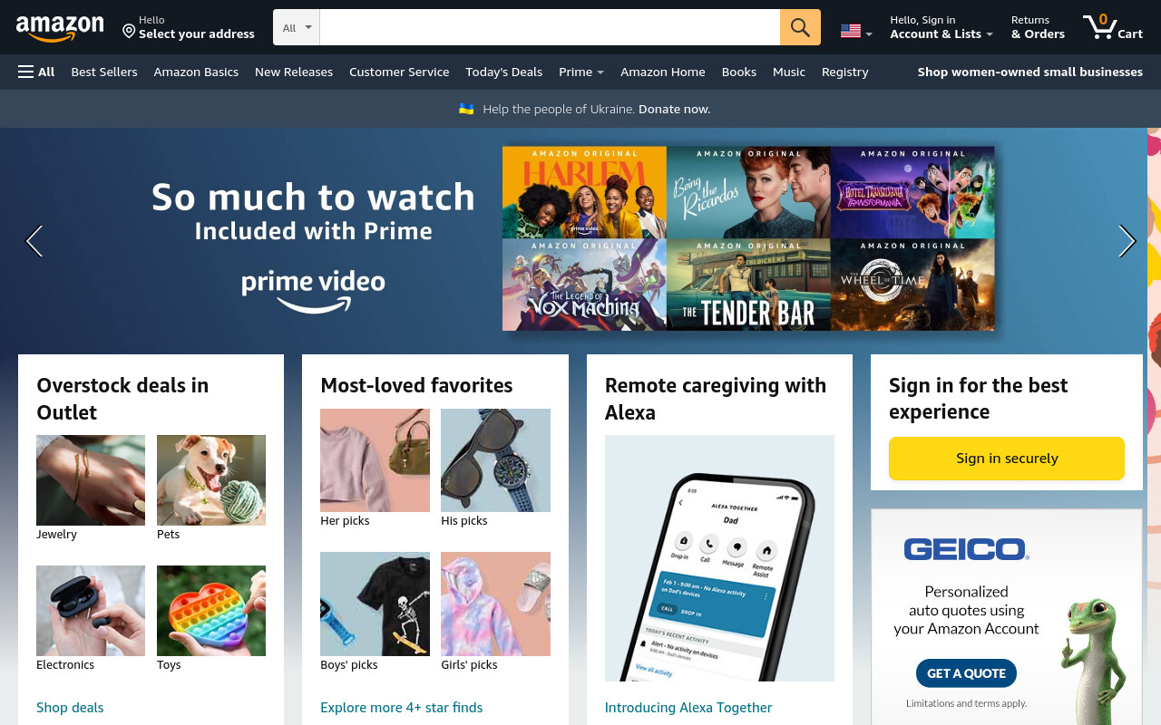Click the Sign in securely button

pyautogui.click(x=1007, y=459)
